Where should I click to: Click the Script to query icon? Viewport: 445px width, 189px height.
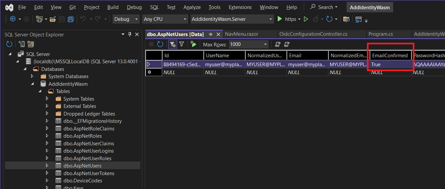tap(193, 44)
